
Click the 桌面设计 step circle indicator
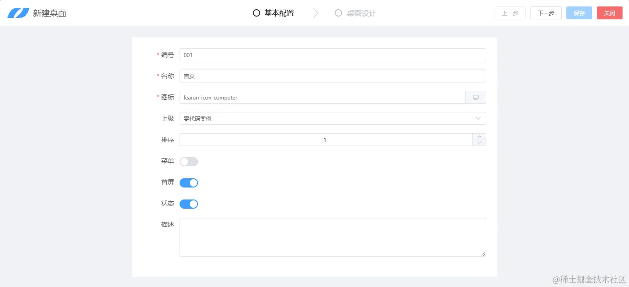[x=338, y=13]
